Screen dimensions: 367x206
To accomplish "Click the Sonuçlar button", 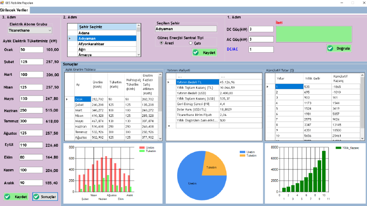I will coord(45,197).
